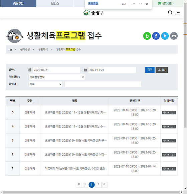This screenshot has height=194, width=187.
Task: Click the find bar text field
Action: [104, 4]
